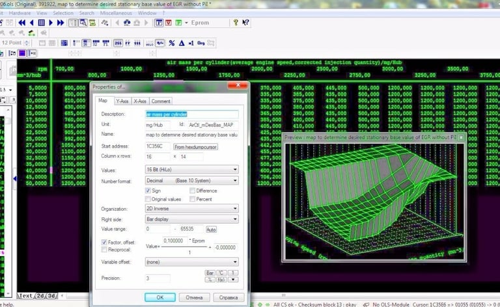The width and height of the screenshot is (500, 307).
Task: Switch to the 3d view tab at bottom
Action: click(x=51, y=296)
